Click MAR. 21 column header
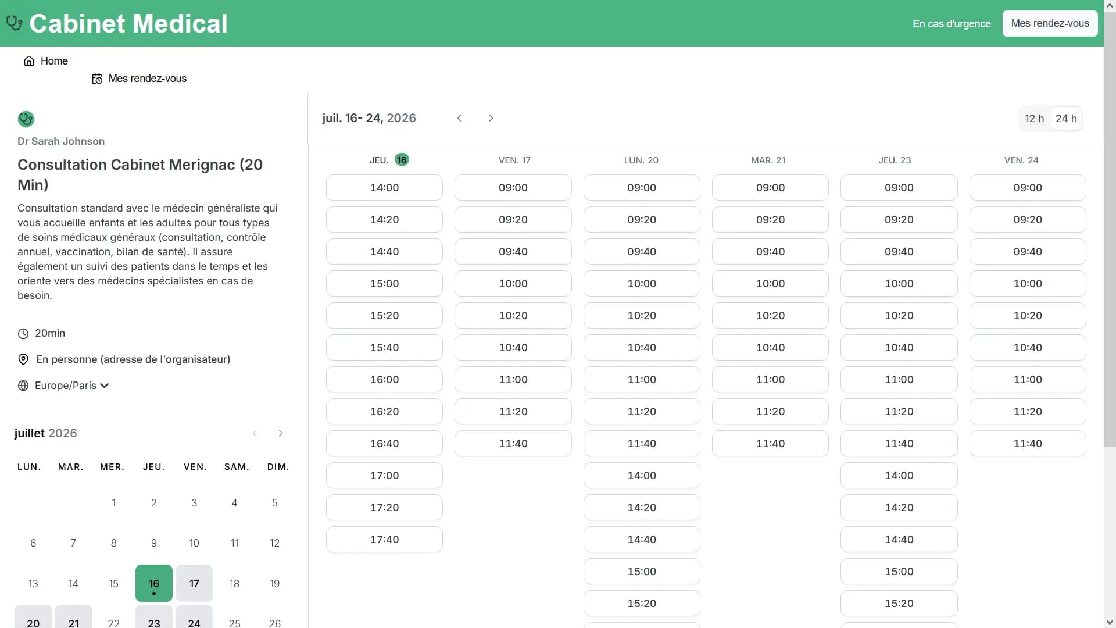 coord(768,160)
